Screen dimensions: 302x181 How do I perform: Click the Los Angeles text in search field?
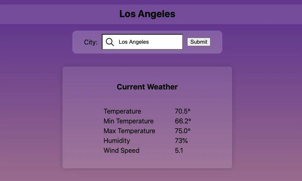134,42
